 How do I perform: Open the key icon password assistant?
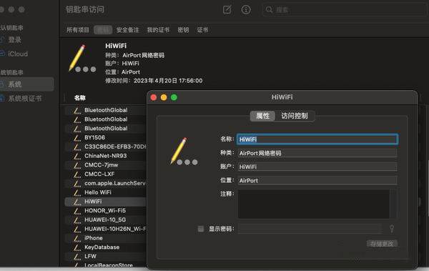point(392,229)
